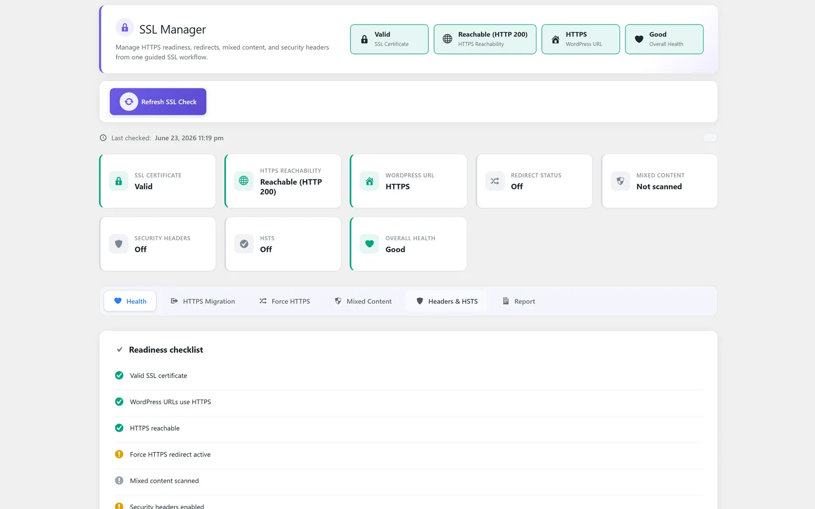The height and width of the screenshot is (509, 815).
Task: Click the WordPress URLs use HTTPS text
Action: (170, 402)
